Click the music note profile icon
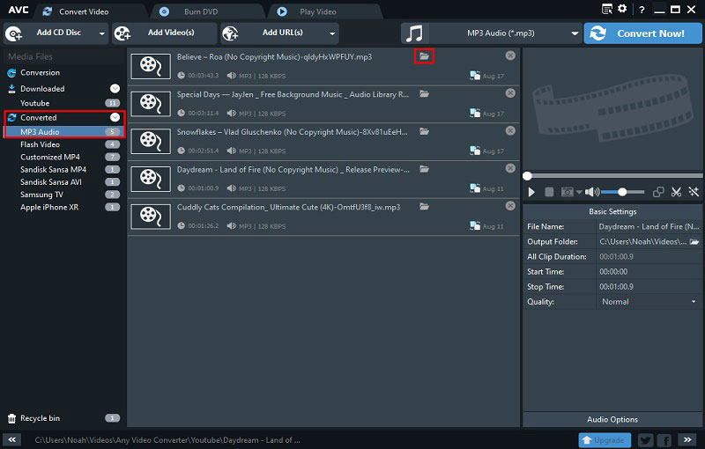Viewport: 705px width, 449px height. click(x=414, y=33)
